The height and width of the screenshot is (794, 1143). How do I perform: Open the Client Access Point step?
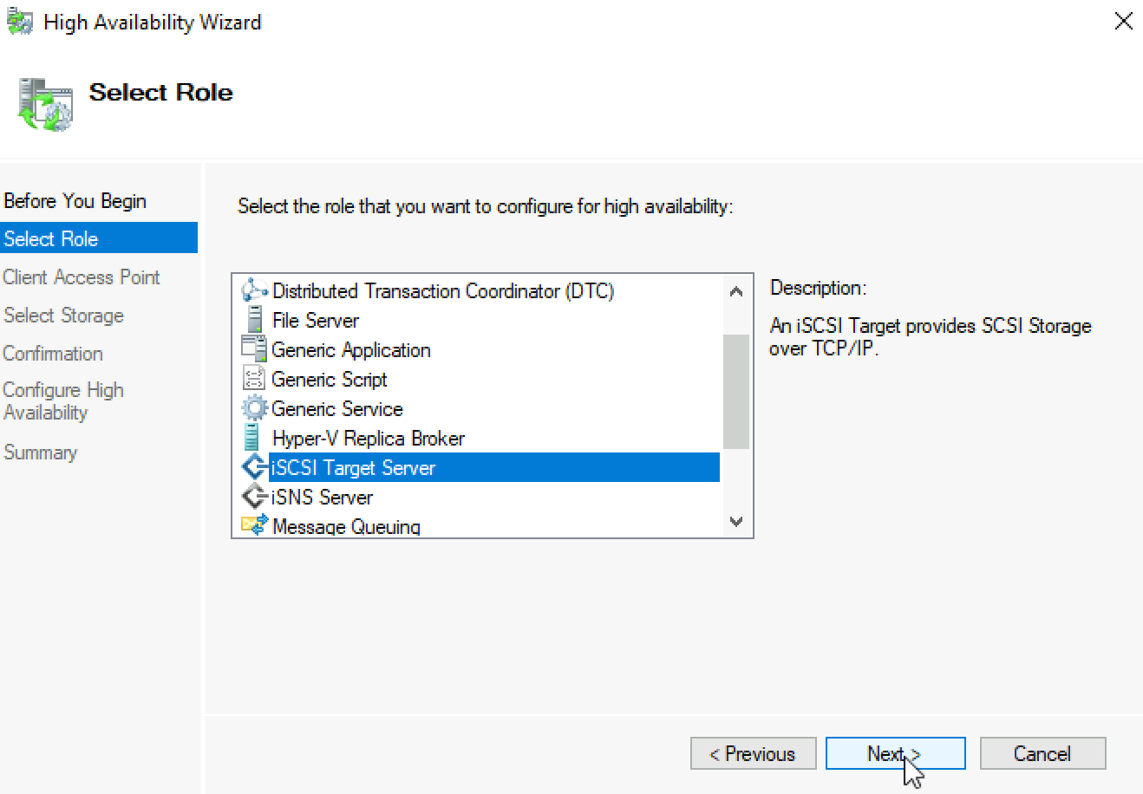tap(82, 277)
